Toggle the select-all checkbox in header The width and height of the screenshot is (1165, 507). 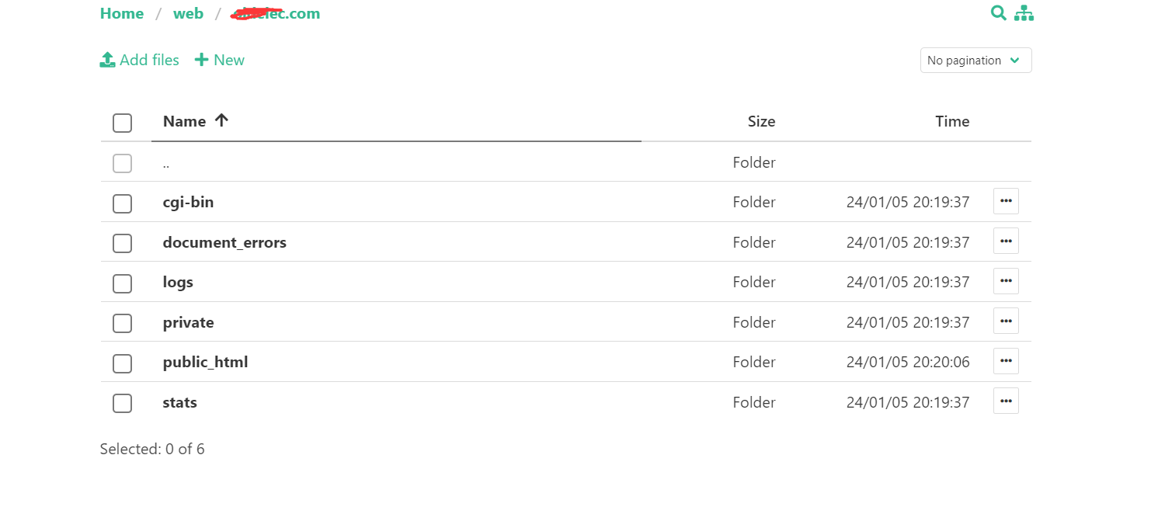tap(122, 123)
